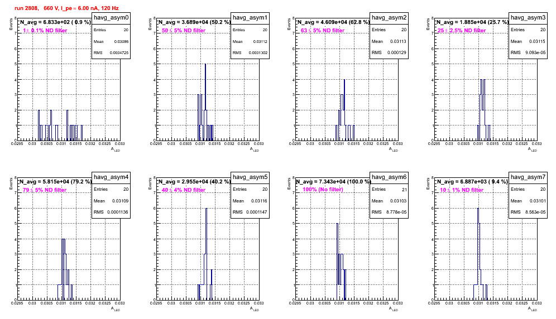Click the N_avg = 7.343e+04 label

[x=333, y=181]
